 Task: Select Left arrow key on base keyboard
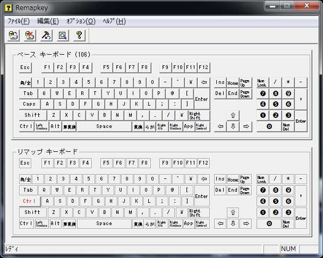pos(220,126)
